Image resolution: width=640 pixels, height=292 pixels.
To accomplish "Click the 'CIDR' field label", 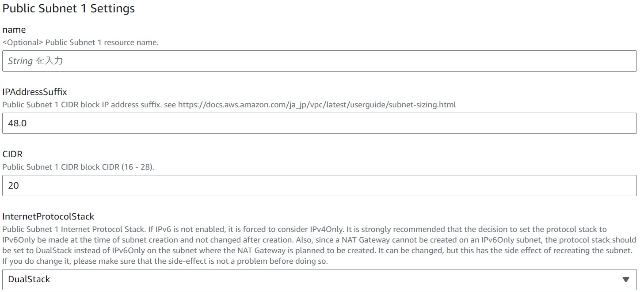I will coord(12,154).
